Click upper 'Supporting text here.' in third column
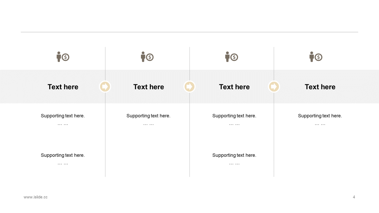This screenshot has height=213, width=379. [x=234, y=116]
